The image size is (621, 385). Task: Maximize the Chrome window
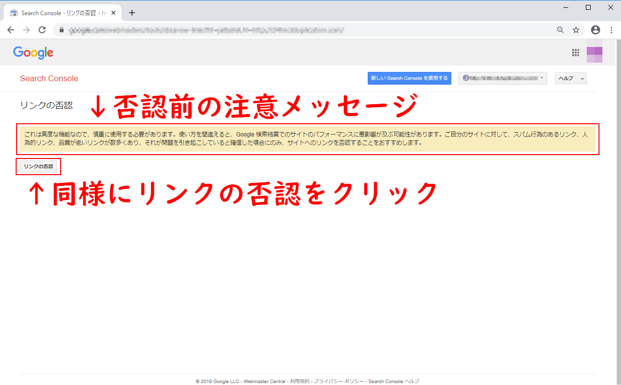[588, 7]
